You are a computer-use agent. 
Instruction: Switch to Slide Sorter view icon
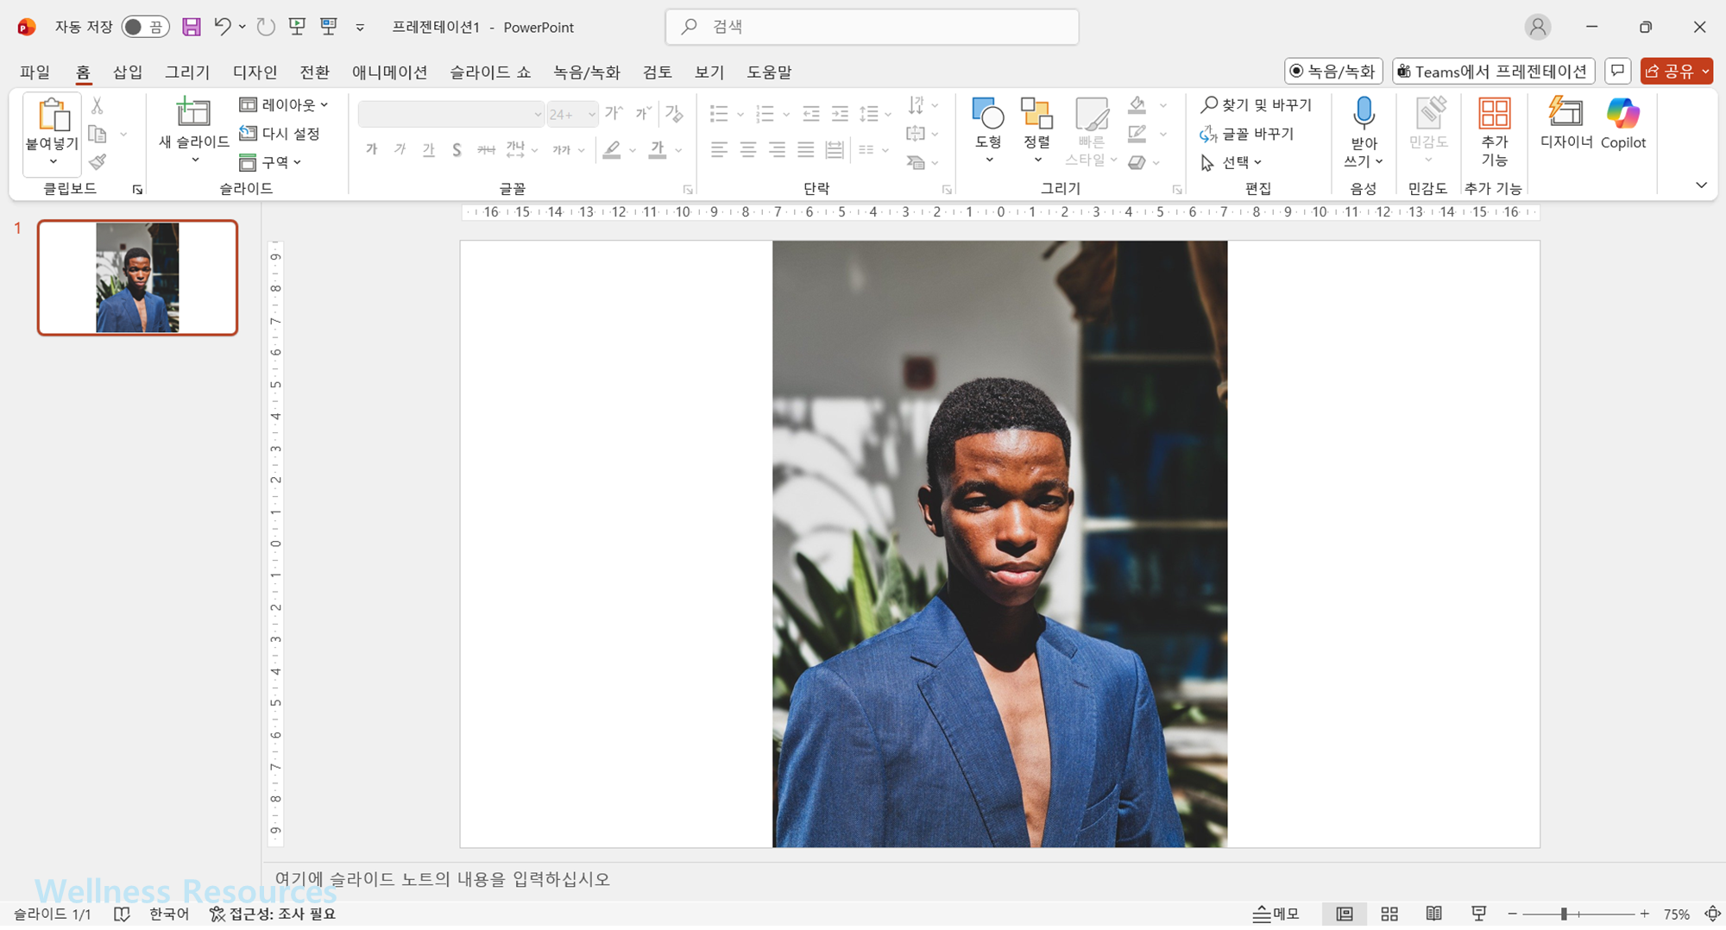pyautogui.click(x=1389, y=914)
